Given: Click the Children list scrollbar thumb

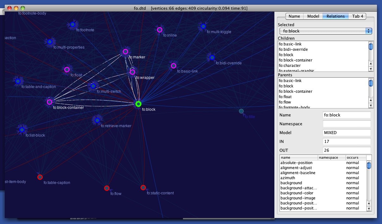Looking at the screenshot, I should point(371,47).
